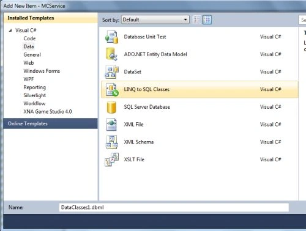Select the Workflow category
Image resolution: width=306 pixels, height=231 pixels.
click(x=34, y=103)
